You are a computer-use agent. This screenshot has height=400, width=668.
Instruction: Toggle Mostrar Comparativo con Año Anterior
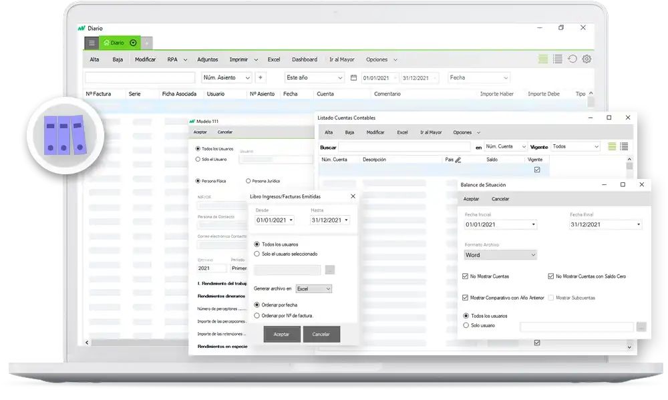pyautogui.click(x=466, y=298)
